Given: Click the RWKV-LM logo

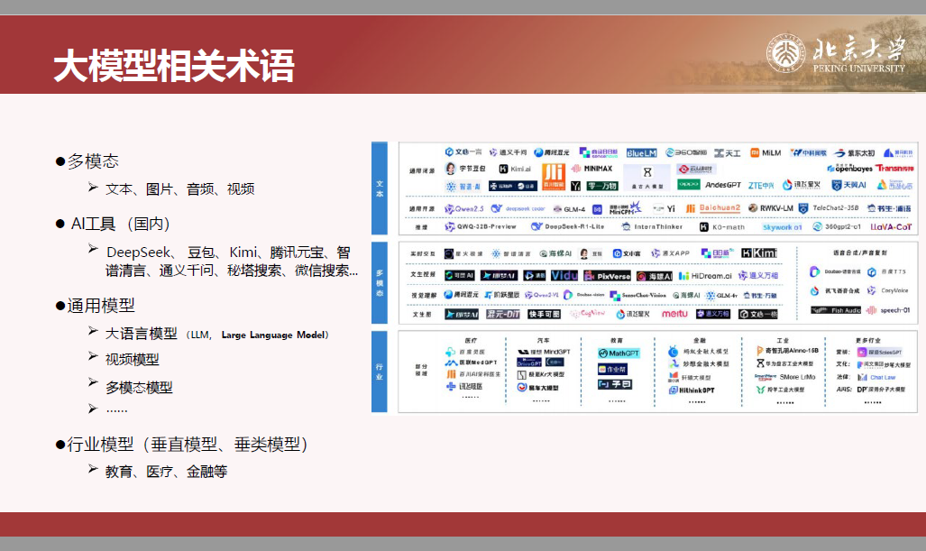Looking at the screenshot, I should pyautogui.click(x=771, y=208).
